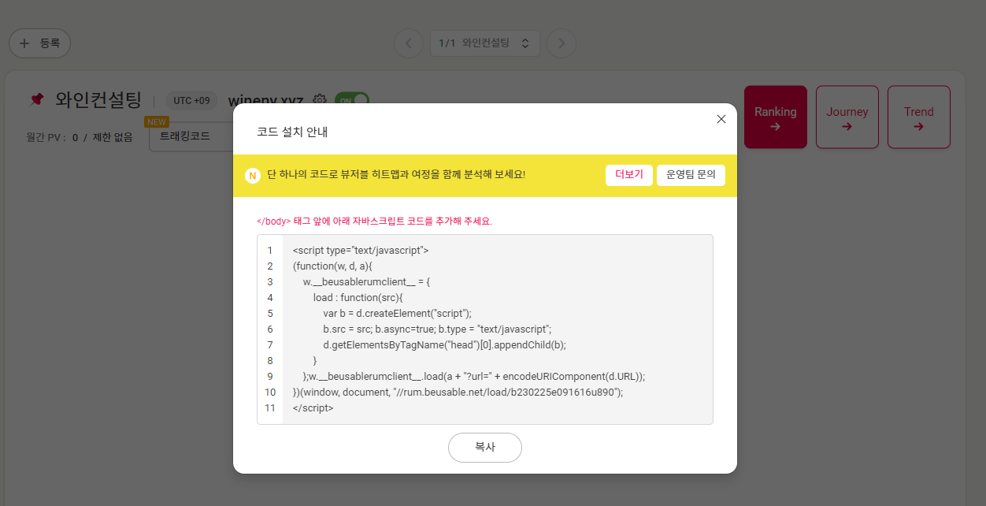The width and height of the screenshot is (986, 506).
Task: Click the 등록 register button
Action: pos(39,43)
